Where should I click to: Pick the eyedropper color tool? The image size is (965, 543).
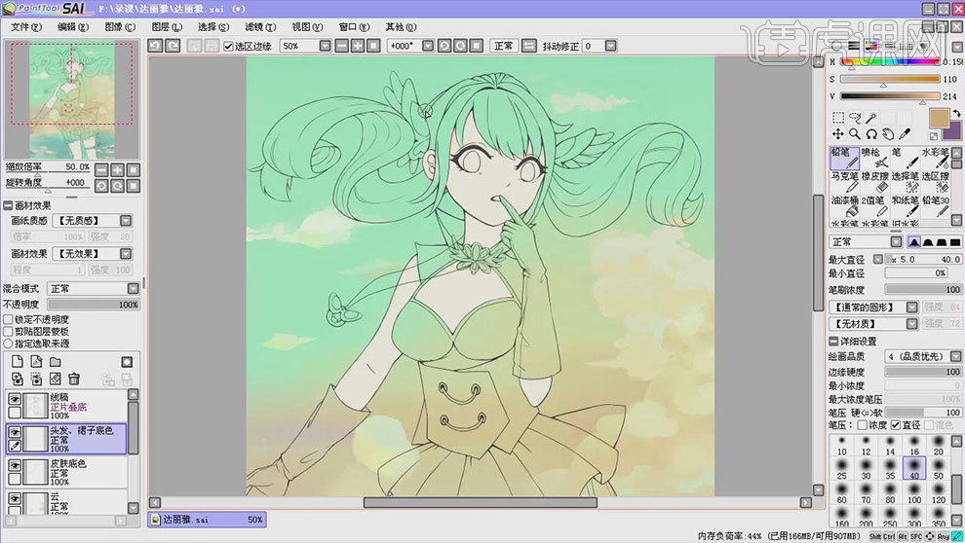point(905,134)
